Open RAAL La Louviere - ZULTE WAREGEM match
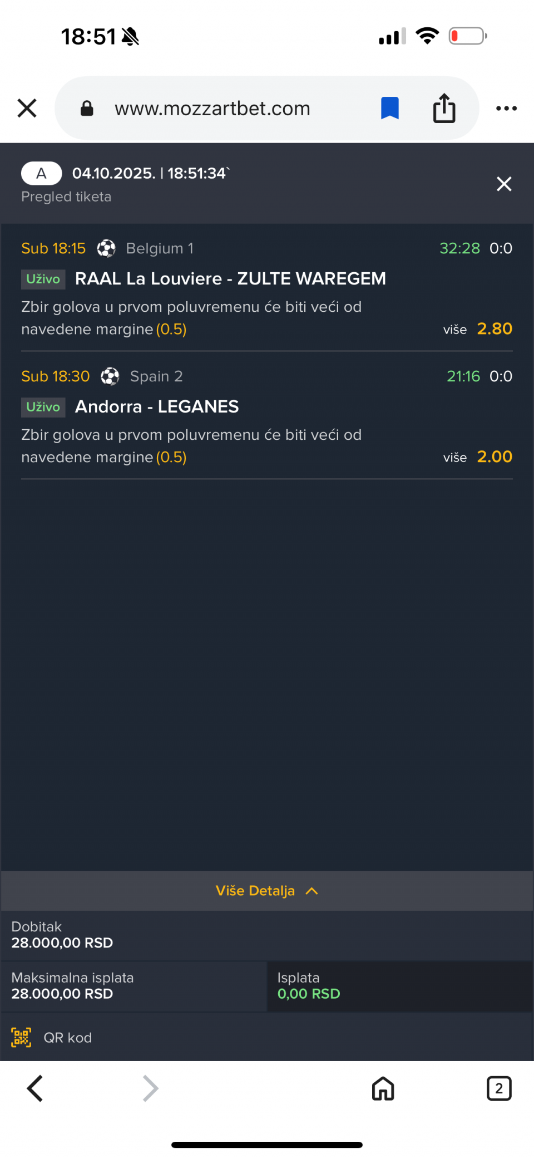534x1158 pixels. (230, 278)
